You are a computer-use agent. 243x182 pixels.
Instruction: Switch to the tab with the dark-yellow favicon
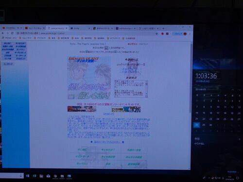click(x=103, y=28)
